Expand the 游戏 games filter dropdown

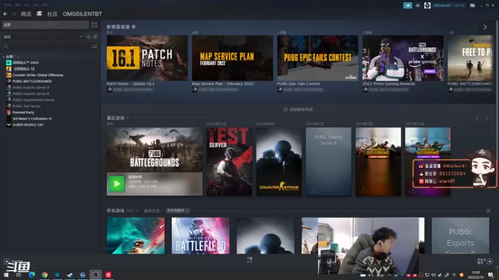(81, 37)
